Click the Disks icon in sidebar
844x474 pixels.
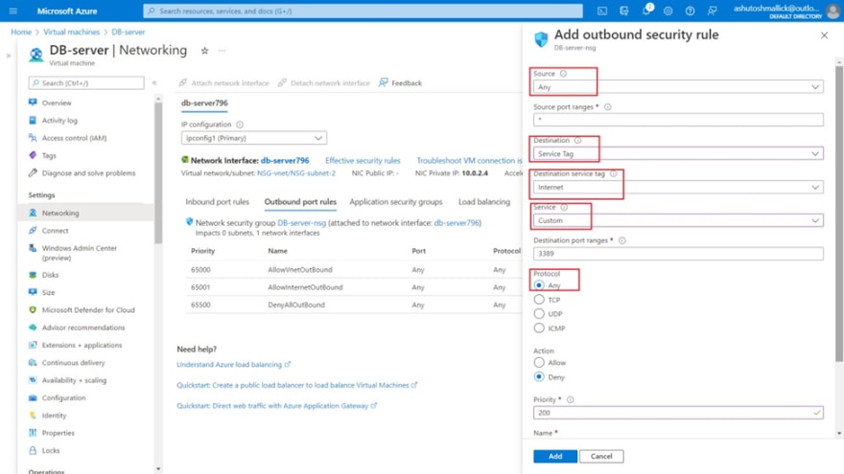33,275
